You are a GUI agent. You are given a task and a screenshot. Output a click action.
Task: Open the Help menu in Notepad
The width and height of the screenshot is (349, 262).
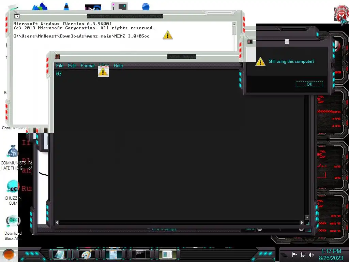118,66
